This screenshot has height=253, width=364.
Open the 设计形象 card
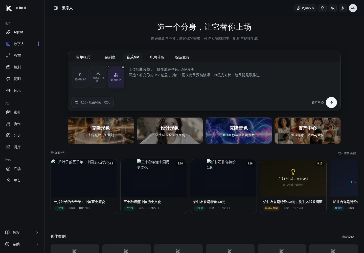(170, 131)
